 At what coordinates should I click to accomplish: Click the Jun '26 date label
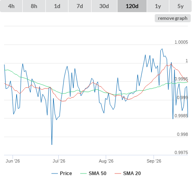coord(13,161)
